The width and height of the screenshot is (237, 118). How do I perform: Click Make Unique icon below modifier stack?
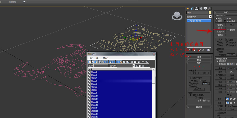[x=200, y=50]
